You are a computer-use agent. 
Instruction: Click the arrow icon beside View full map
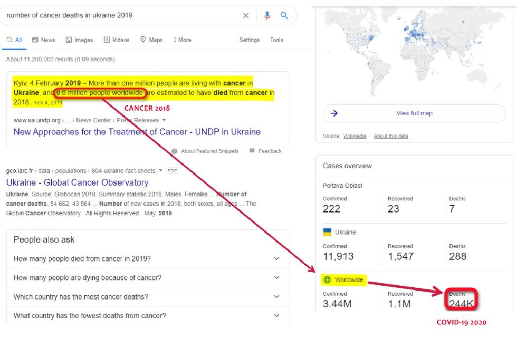pyautogui.click(x=334, y=113)
